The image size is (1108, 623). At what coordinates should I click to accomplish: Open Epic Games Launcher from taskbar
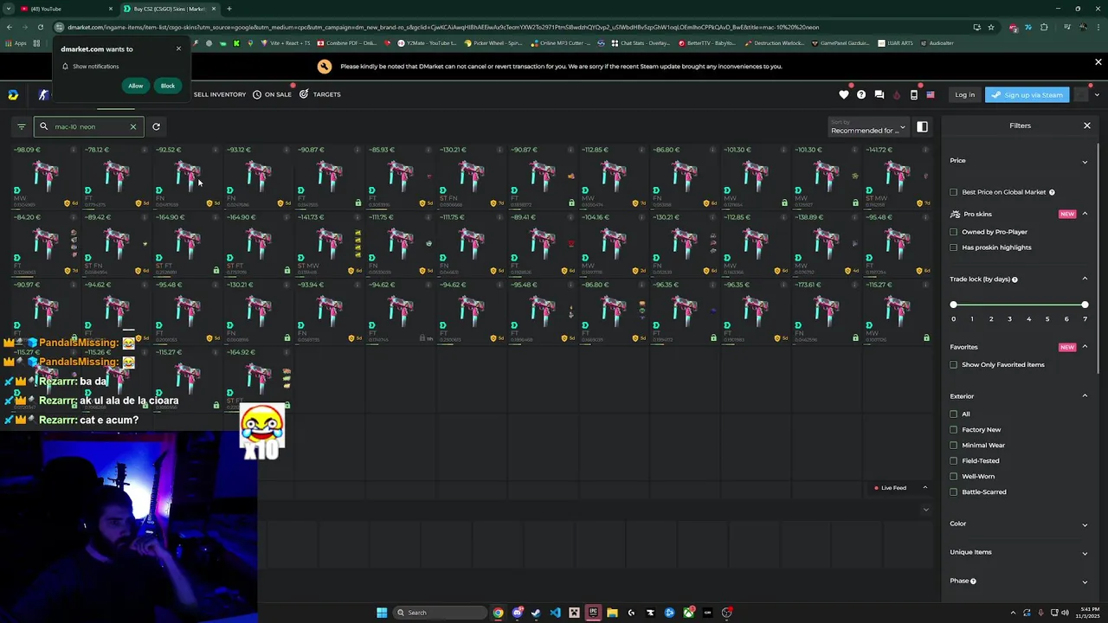tap(593, 613)
